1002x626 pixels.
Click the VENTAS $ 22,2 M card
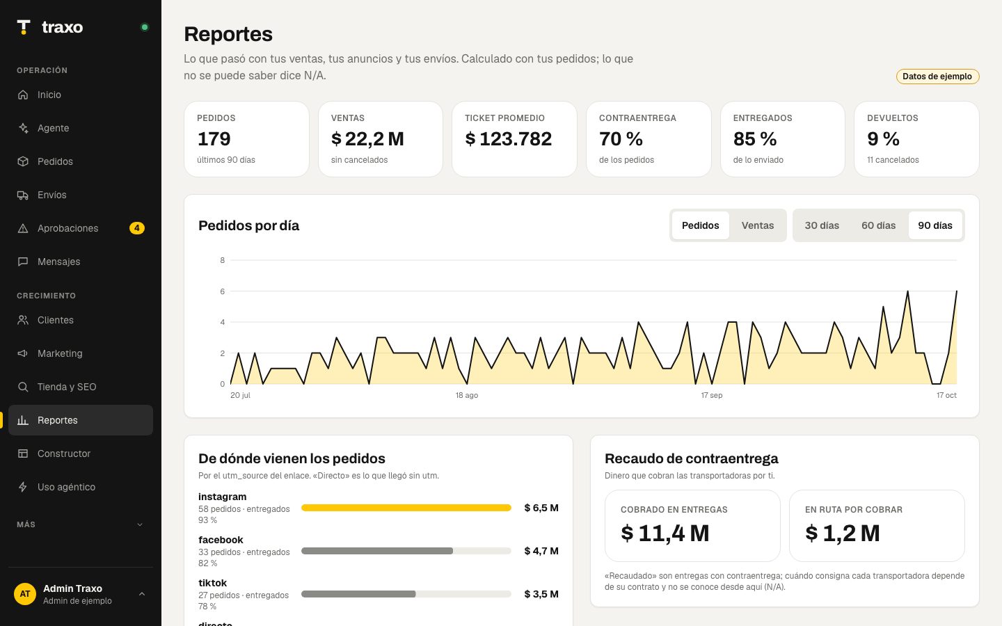click(381, 139)
